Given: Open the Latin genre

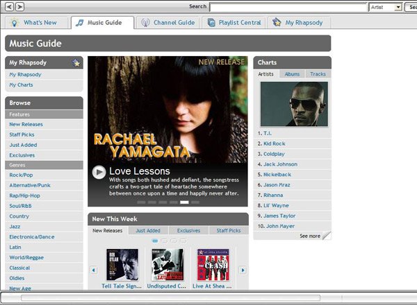Looking at the screenshot, I should click(15, 247).
